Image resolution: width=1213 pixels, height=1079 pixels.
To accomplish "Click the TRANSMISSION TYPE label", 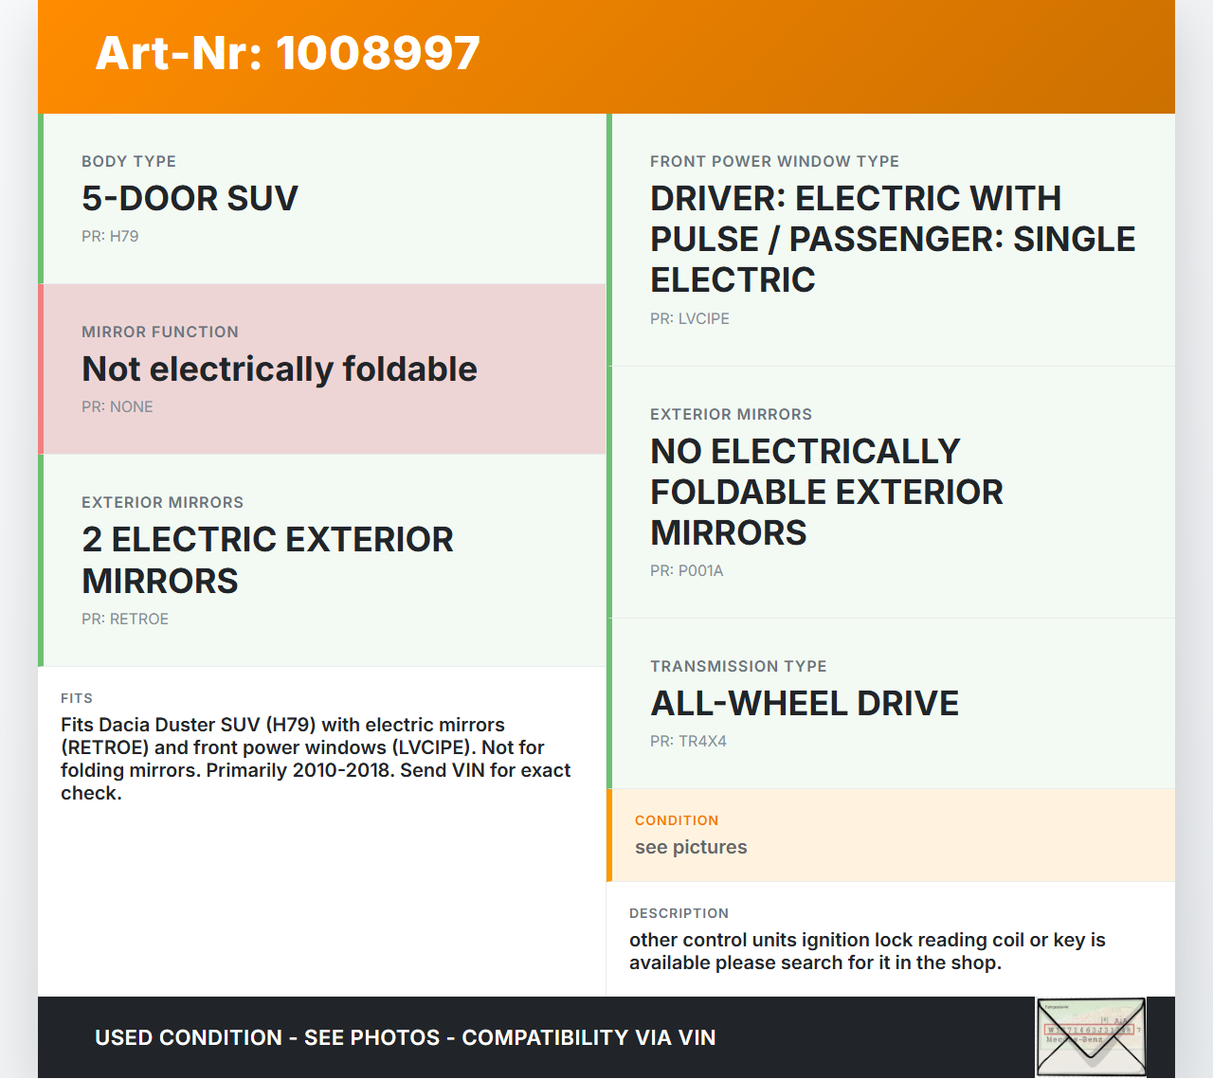I will pyautogui.click(x=738, y=667).
